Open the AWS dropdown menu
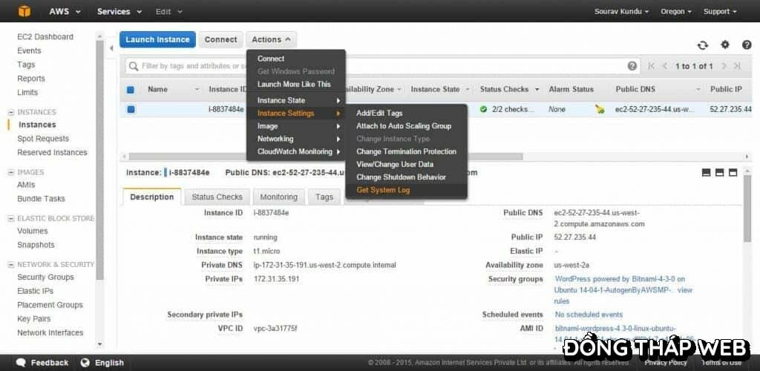This screenshot has height=371, width=760. point(65,11)
